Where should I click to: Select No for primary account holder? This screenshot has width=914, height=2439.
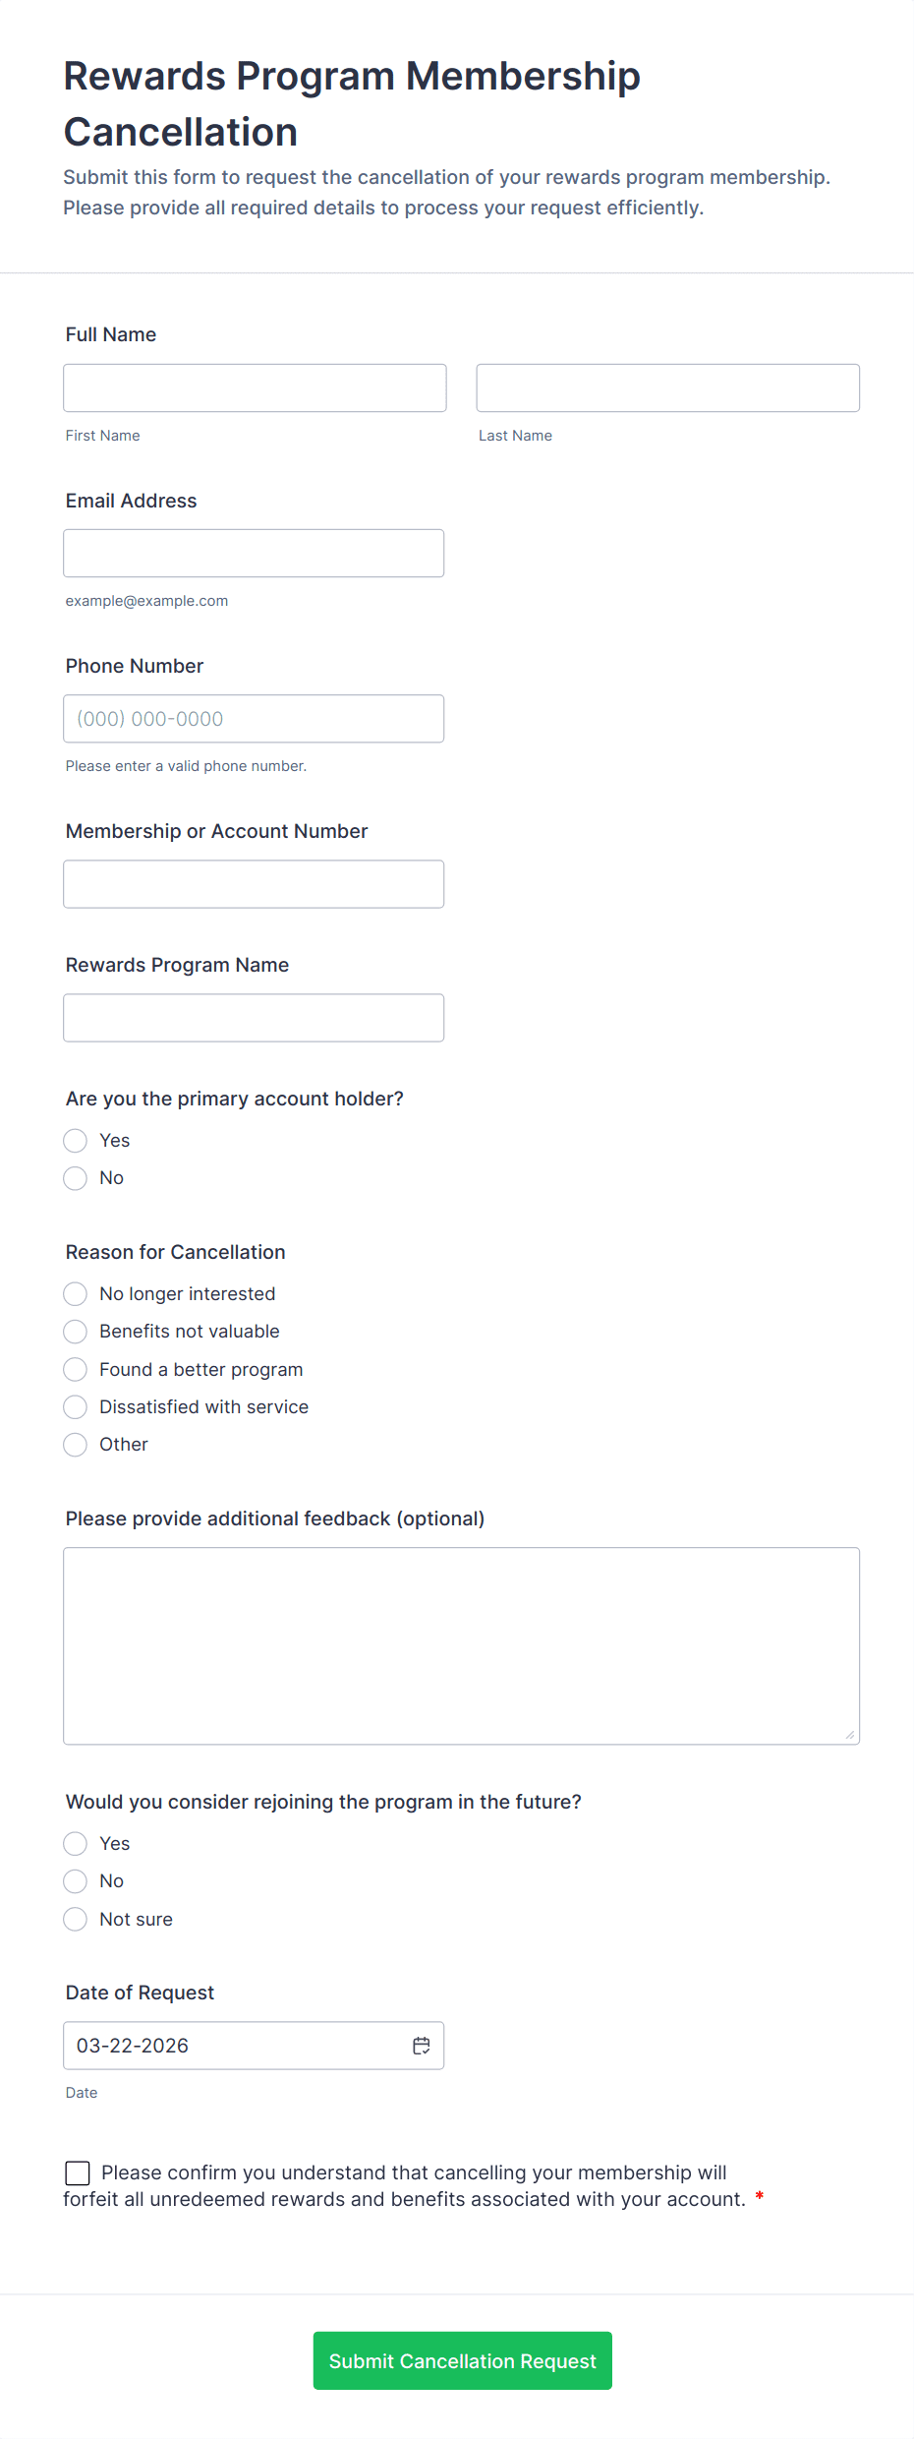[x=76, y=1178]
